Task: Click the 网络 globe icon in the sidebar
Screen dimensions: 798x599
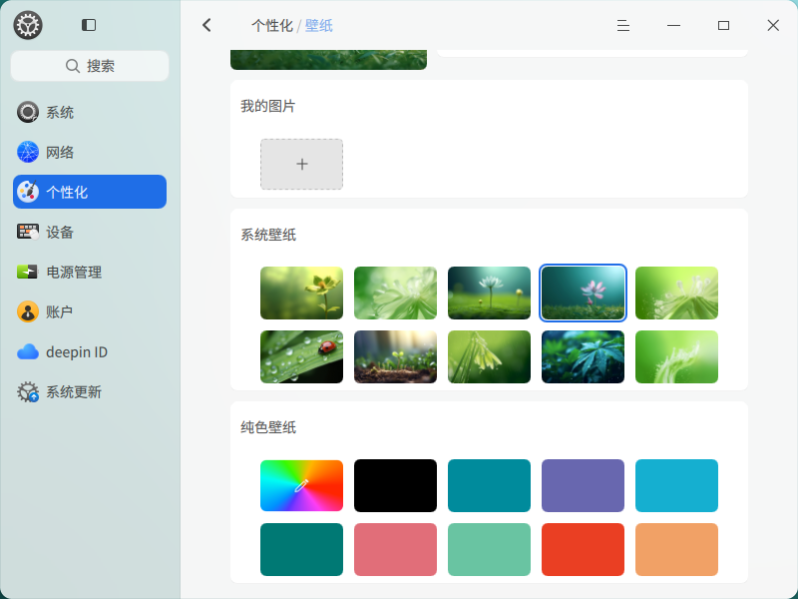Action: click(28, 152)
